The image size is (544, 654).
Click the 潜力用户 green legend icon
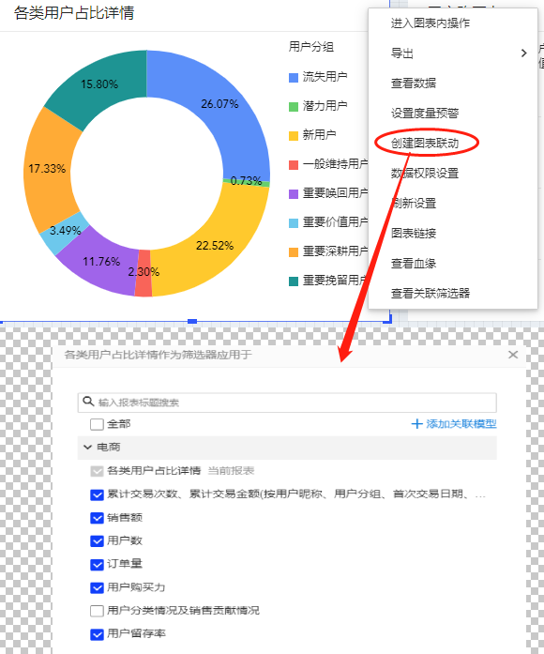tap(294, 106)
